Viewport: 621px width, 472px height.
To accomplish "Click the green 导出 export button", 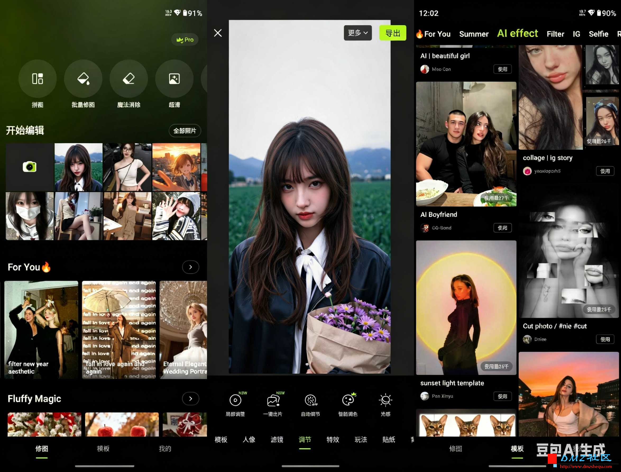I will (393, 33).
